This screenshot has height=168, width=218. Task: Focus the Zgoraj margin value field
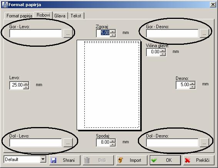point(103,33)
